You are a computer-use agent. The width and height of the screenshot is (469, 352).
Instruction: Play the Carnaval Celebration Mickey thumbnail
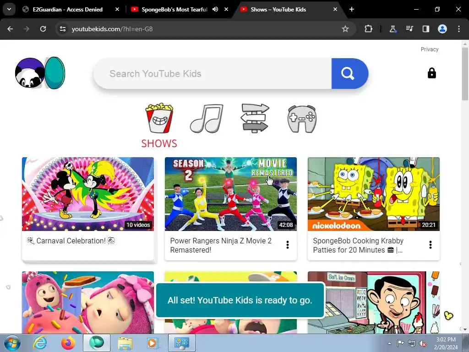88,194
